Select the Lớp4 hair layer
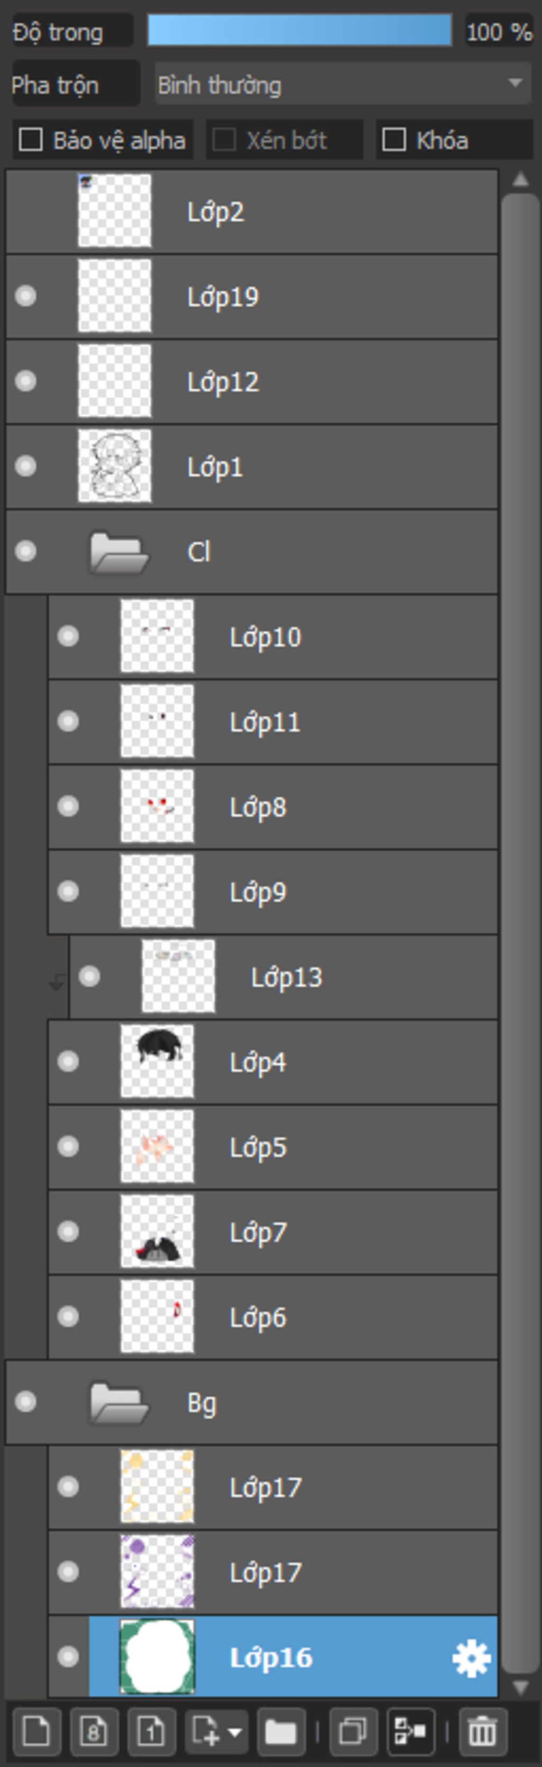Screen dimensions: 542x1767 point(273,1062)
